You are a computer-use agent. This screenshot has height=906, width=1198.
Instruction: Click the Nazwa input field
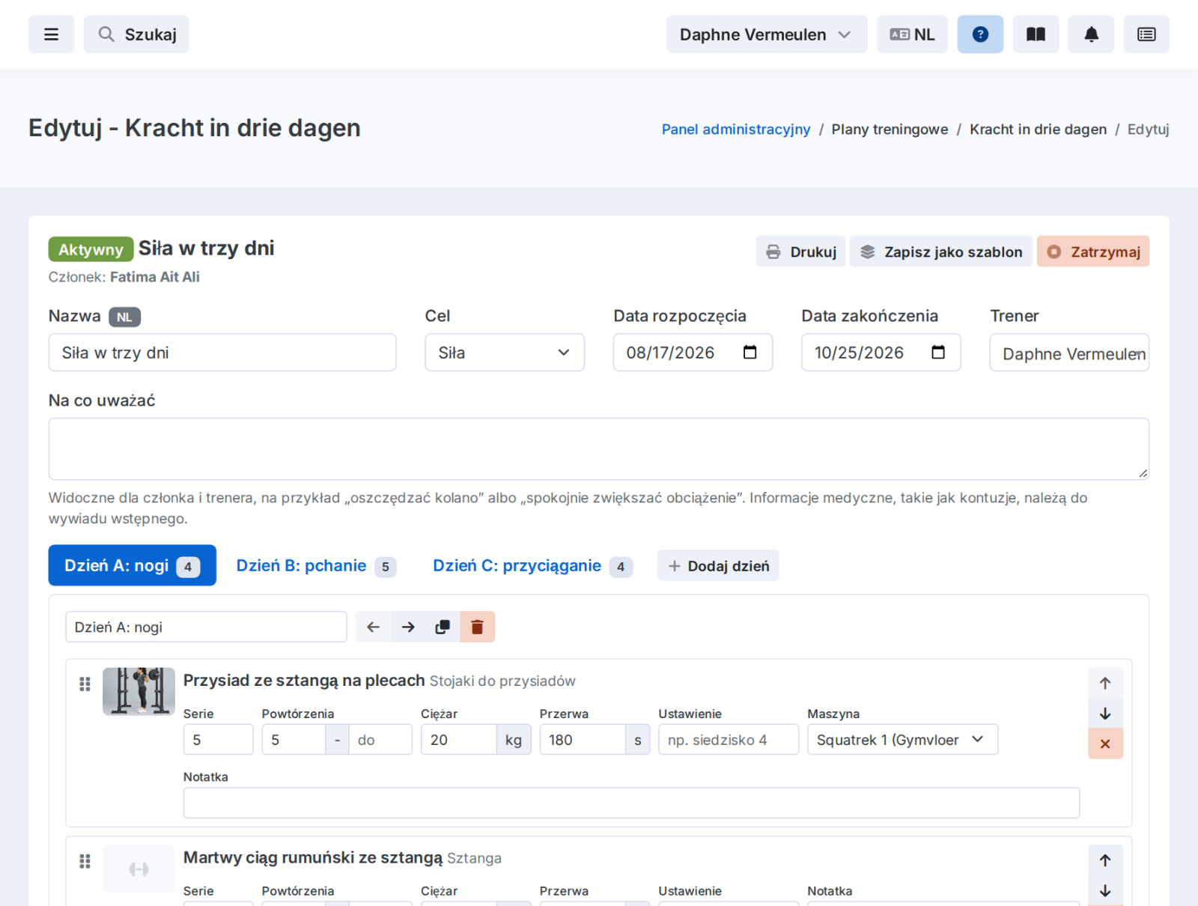click(222, 353)
